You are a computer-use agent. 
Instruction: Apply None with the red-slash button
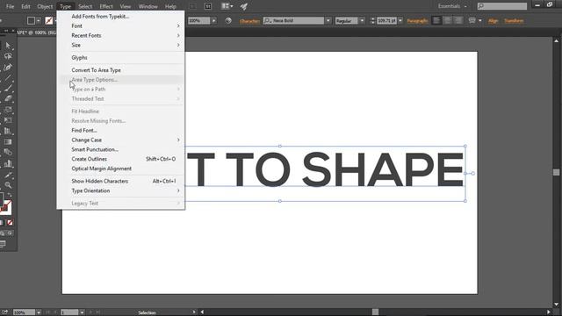click(10, 222)
